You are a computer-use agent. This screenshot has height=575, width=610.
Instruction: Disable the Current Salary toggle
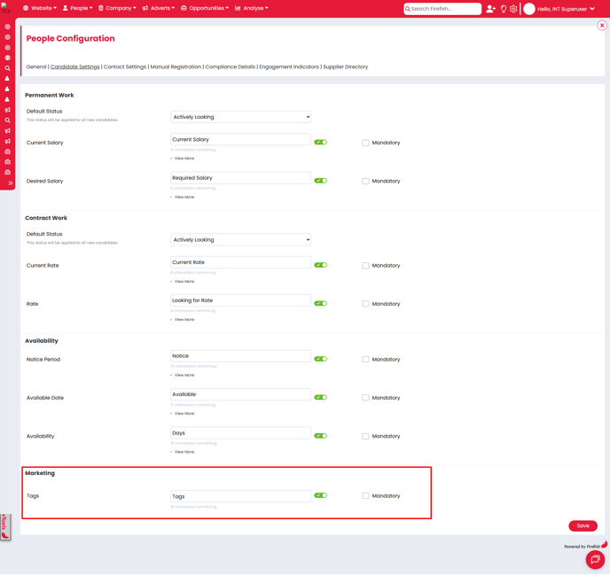[320, 142]
